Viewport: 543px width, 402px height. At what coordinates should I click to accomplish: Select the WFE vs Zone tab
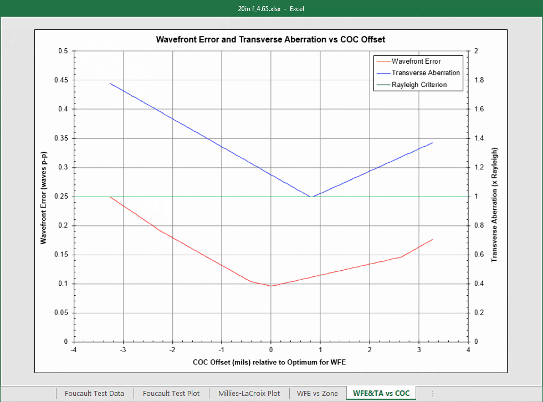point(317,393)
